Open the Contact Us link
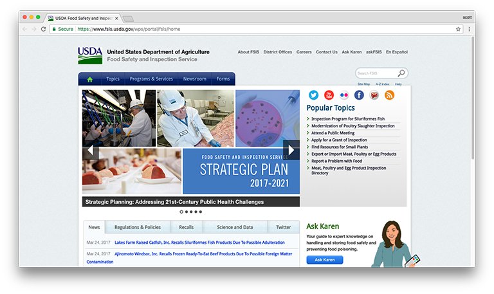The width and height of the screenshot is (494, 294). tap(327, 52)
